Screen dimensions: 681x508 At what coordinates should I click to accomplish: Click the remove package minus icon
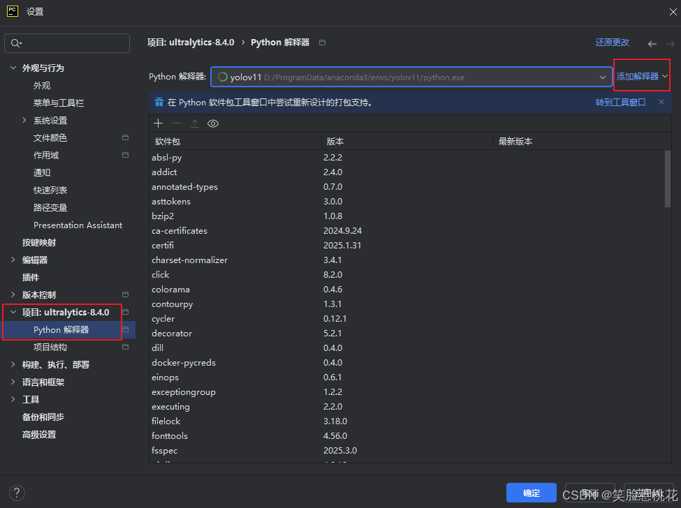(176, 124)
